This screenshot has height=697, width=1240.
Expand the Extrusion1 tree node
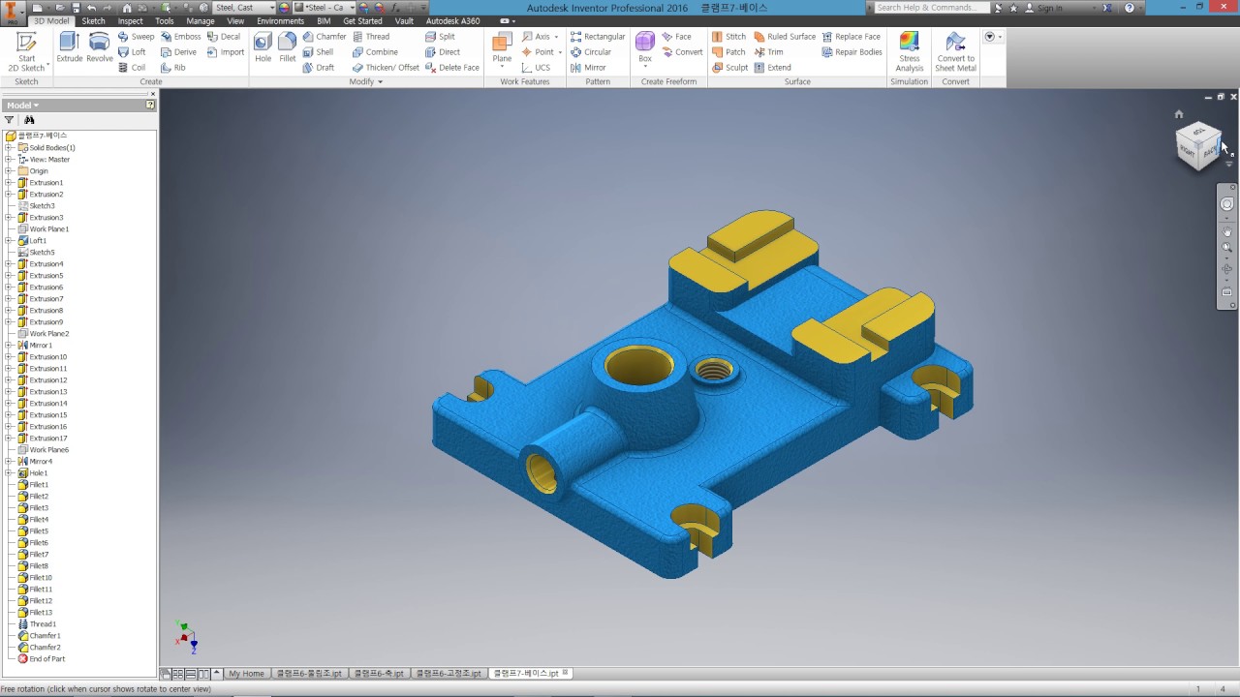[9, 183]
